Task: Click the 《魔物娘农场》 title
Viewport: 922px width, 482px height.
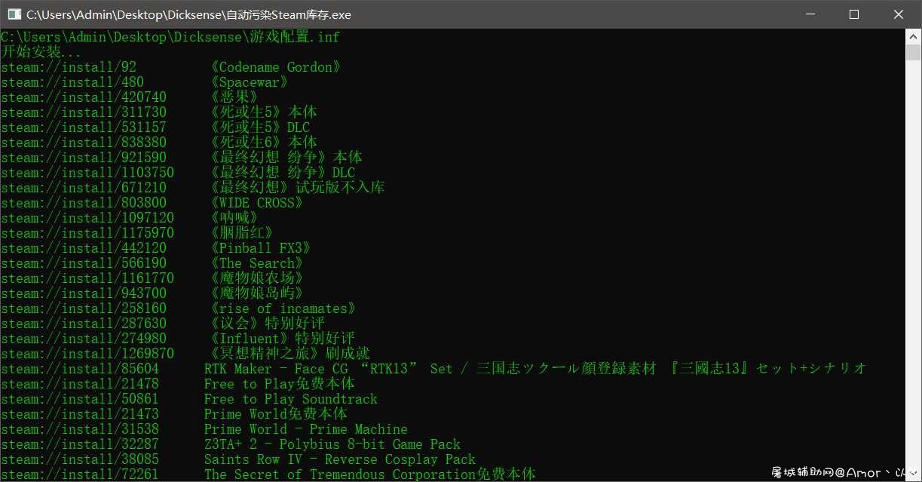Action: (257, 278)
